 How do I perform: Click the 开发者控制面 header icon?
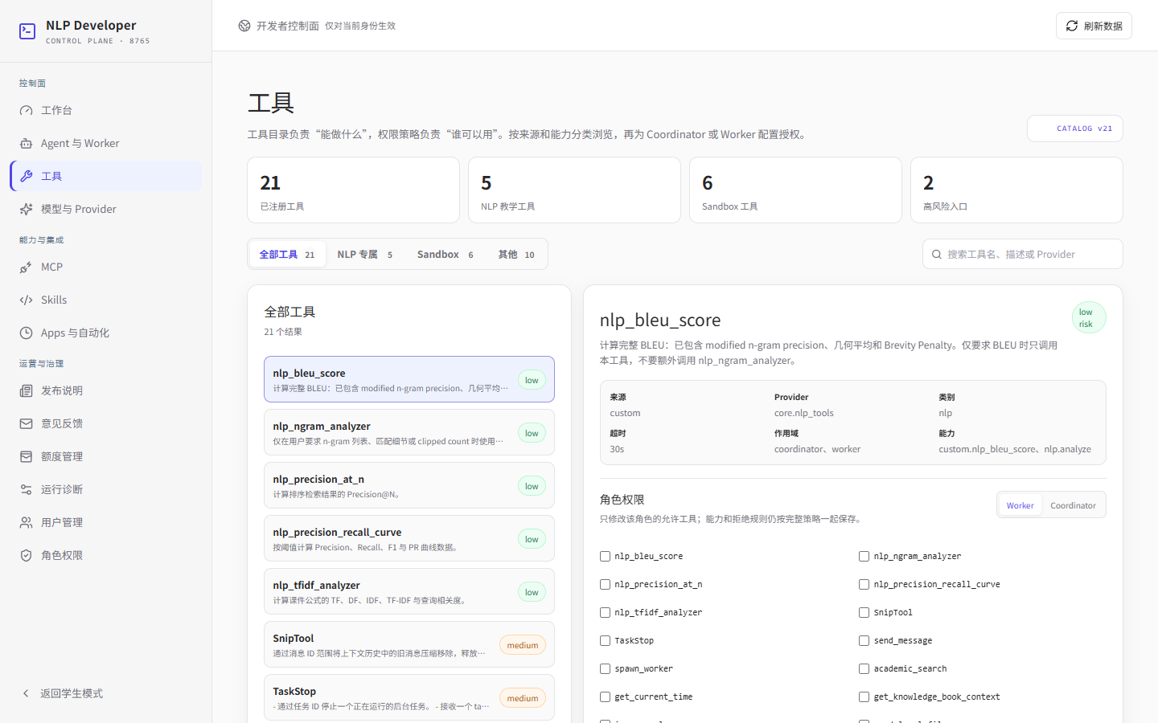(244, 26)
